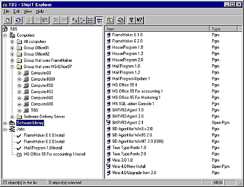Click the New document toolbar icon
Viewport: 244px width, 187px height.
pyautogui.click(x=7, y=20)
